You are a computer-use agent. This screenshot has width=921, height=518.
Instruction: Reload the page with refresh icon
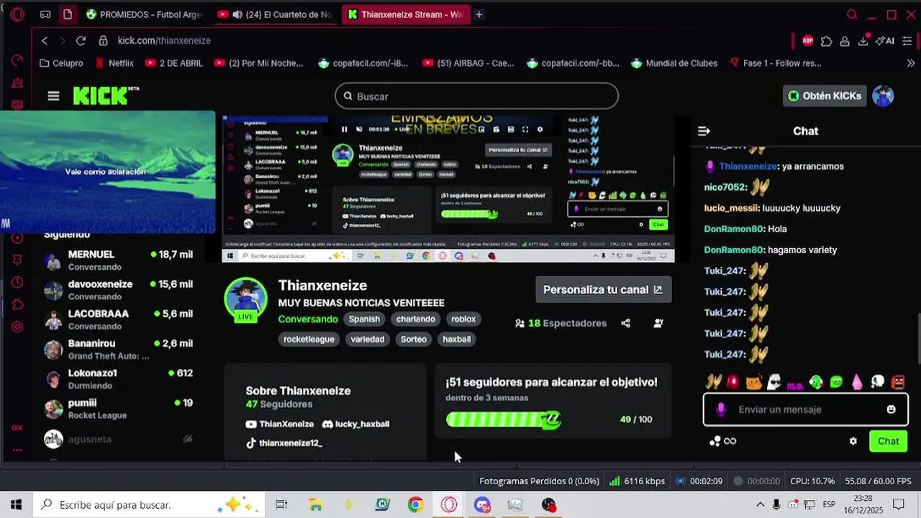81,41
